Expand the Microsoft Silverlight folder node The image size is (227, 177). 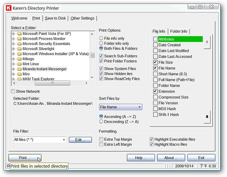[x=13, y=49]
